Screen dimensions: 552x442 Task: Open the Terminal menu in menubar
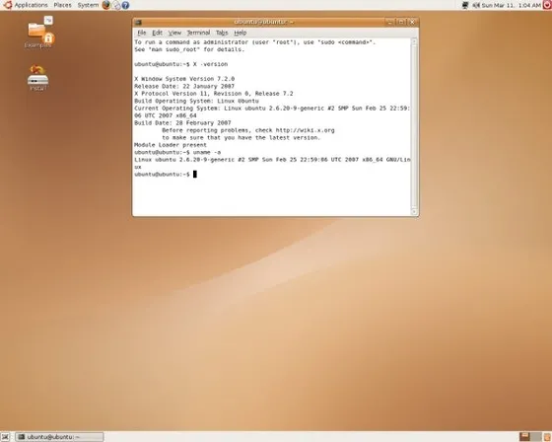pyautogui.click(x=198, y=33)
